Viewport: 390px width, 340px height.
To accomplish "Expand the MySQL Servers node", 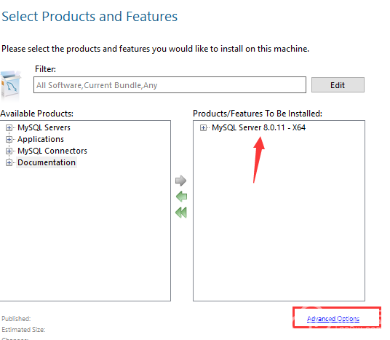I will 9,127.
